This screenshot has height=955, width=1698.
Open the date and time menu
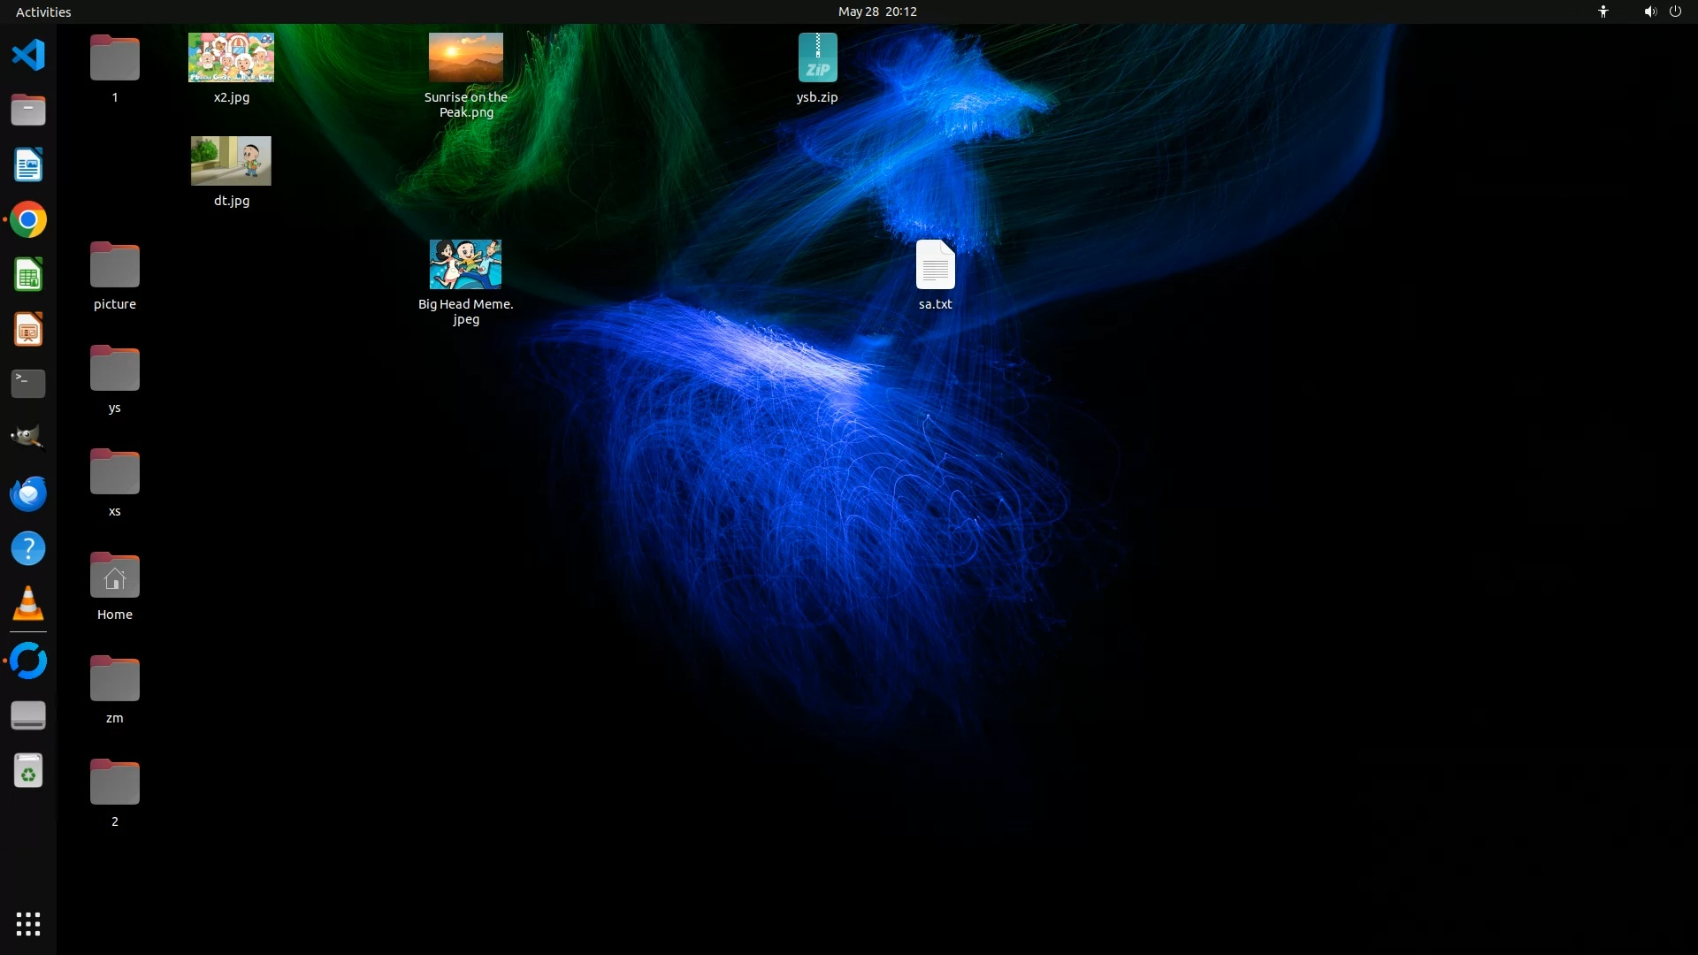point(876,11)
